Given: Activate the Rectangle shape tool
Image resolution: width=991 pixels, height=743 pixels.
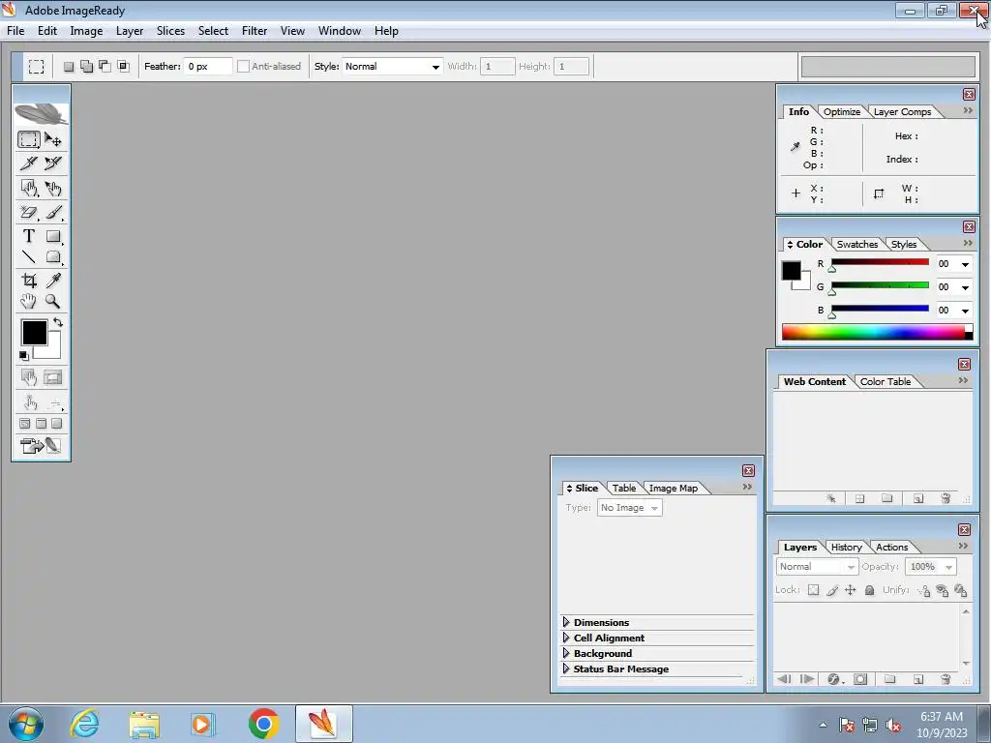Looking at the screenshot, I should coord(53,236).
